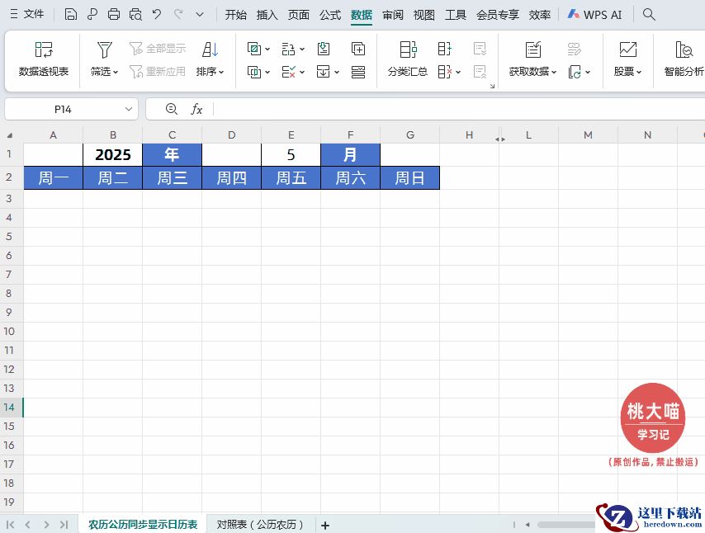The width and height of the screenshot is (705, 533).
Task: Click 全部显示 show all
Action: [158, 49]
